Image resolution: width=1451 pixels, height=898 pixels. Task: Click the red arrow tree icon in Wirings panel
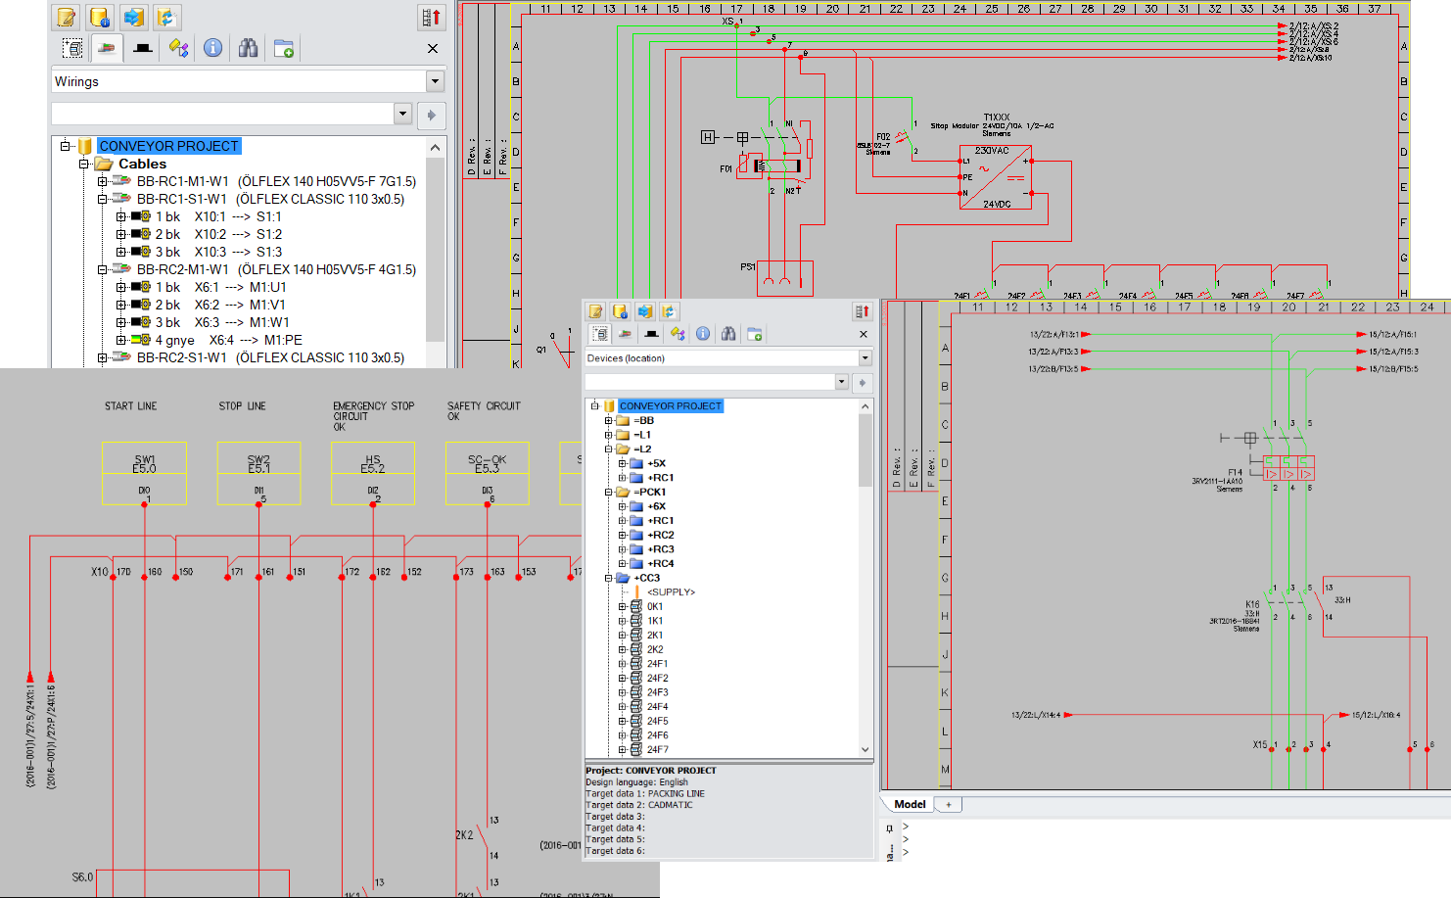click(x=432, y=18)
